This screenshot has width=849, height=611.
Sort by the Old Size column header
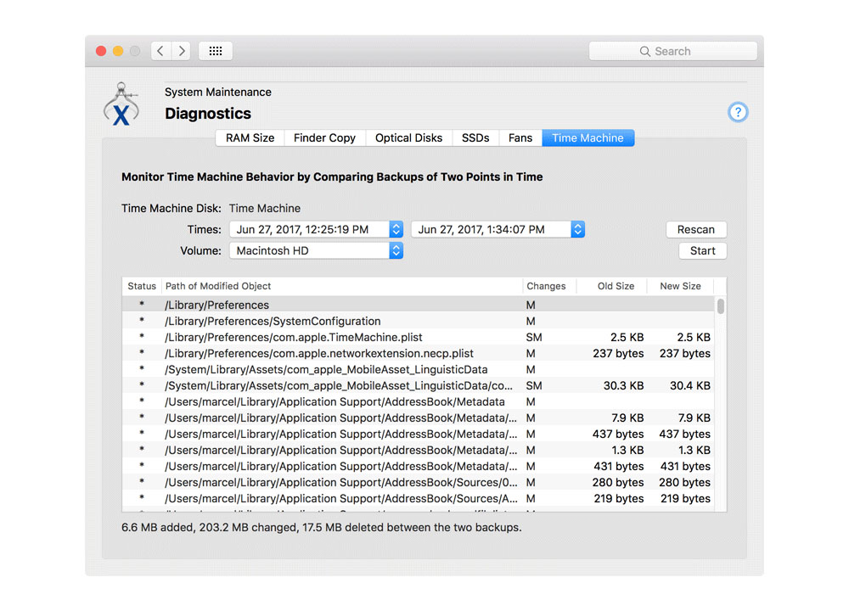[x=616, y=286]
